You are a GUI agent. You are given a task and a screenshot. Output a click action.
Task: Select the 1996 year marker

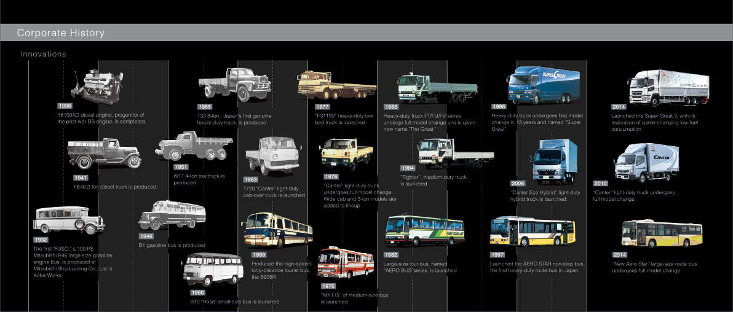point(500,106)
